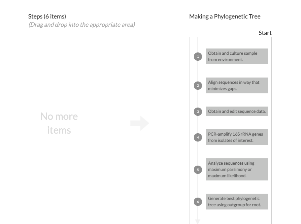
Task: Pick the 'Obtain and edit sequence data' card
Action: click(x=237, y=112)
